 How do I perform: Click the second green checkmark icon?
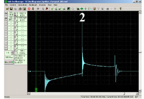click(56, 9)
